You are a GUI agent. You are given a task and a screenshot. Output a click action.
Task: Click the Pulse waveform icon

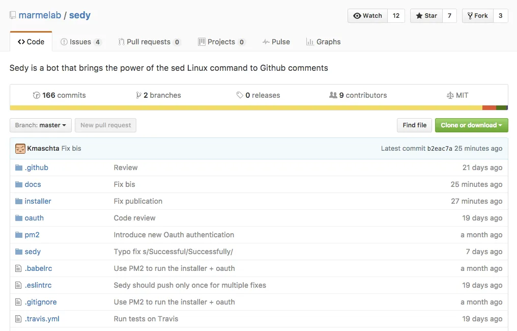tap(266, 42)
